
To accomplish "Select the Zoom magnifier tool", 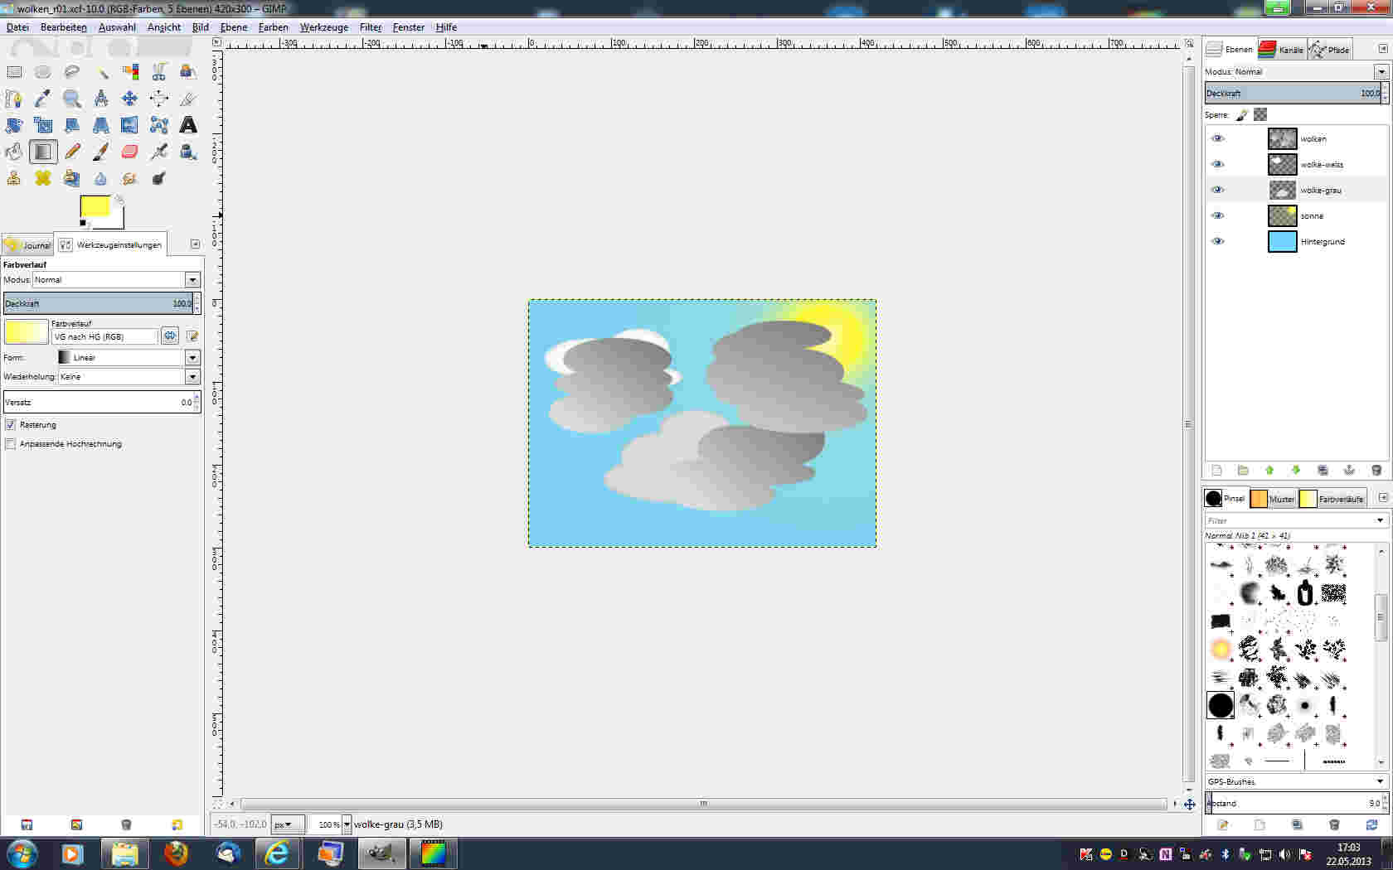I will coord(72,99).
